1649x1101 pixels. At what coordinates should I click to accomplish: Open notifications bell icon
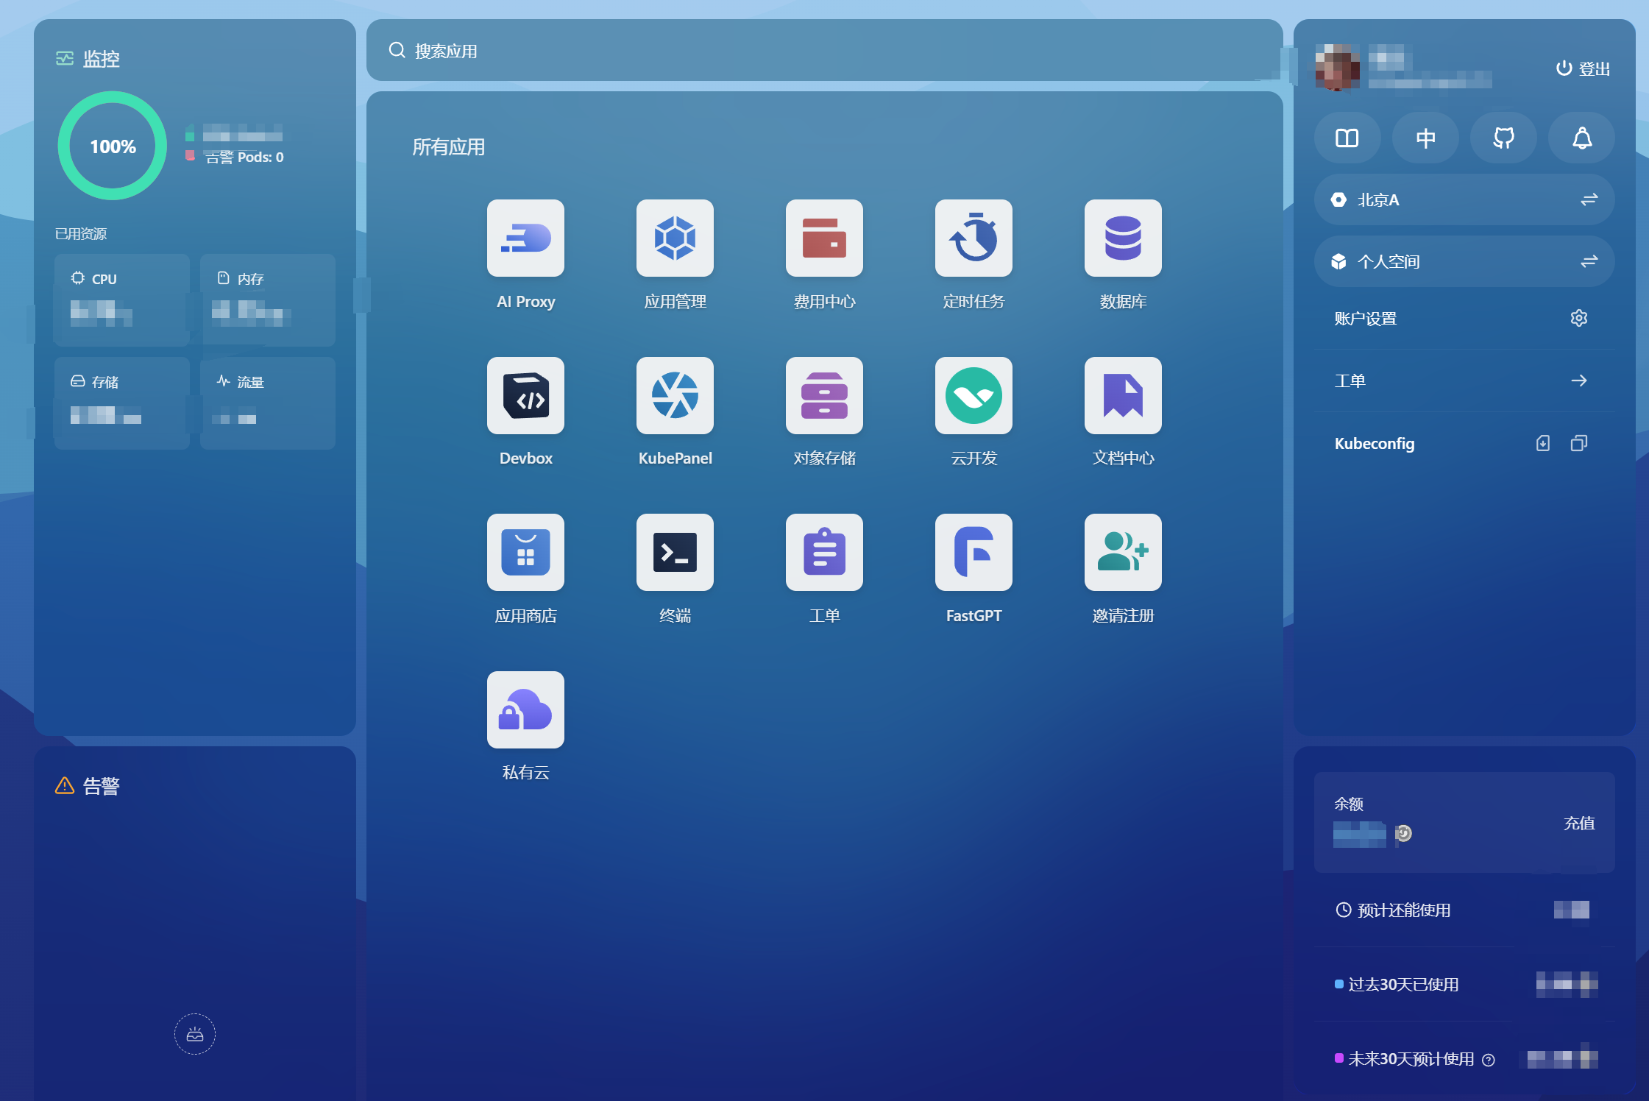(1582, 138)
